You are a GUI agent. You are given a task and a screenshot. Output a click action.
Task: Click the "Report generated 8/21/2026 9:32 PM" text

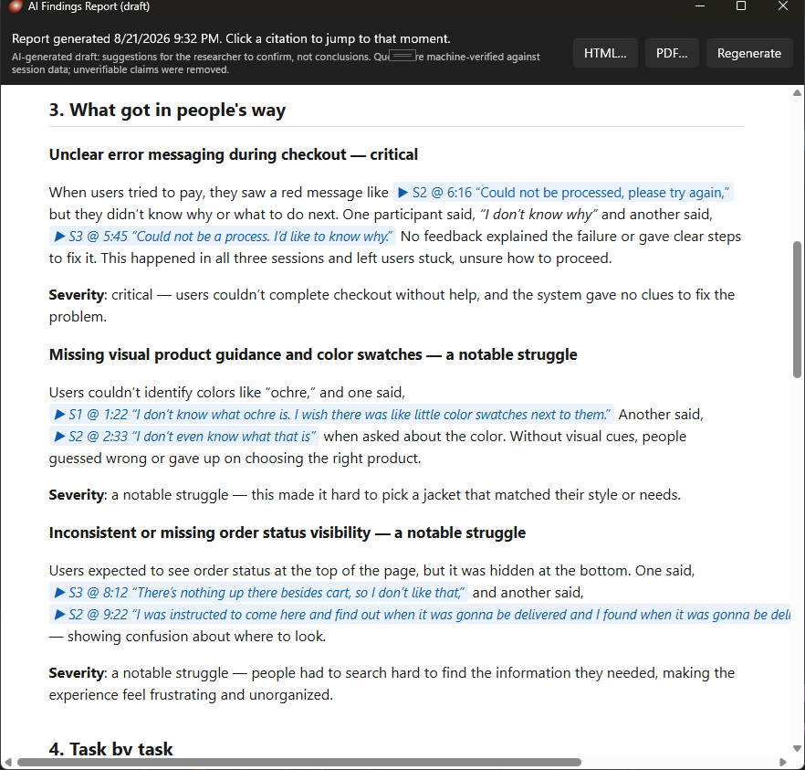(x=117, y=39)
